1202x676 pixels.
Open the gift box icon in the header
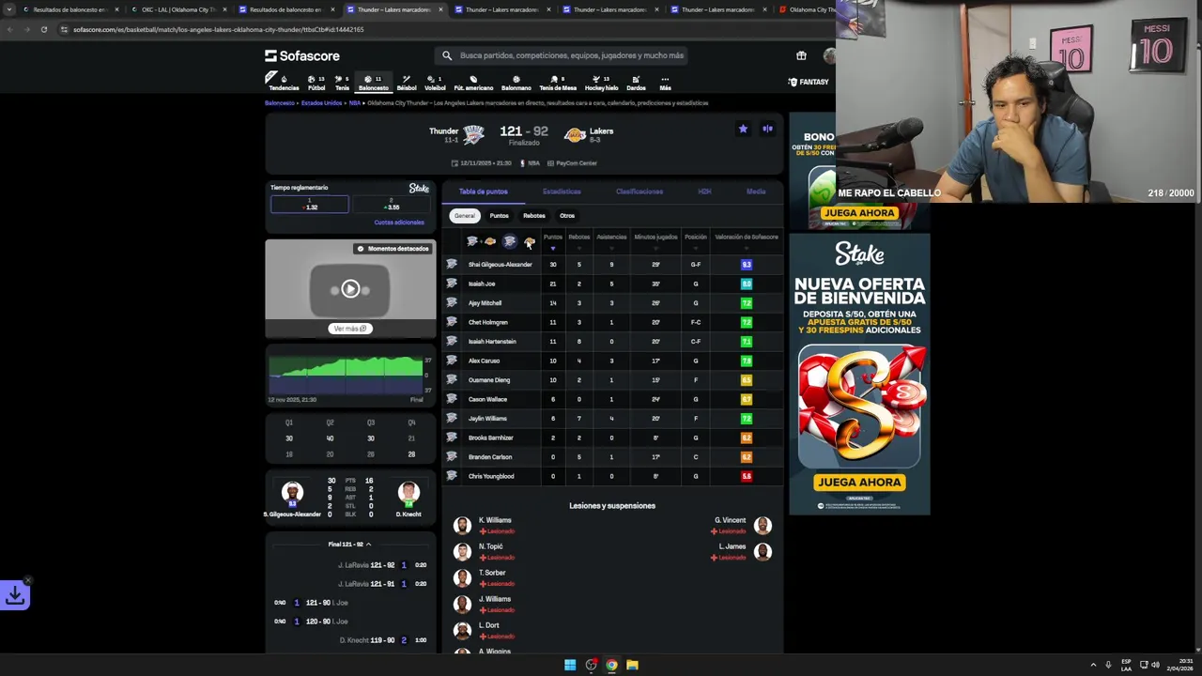click(801, 55)
